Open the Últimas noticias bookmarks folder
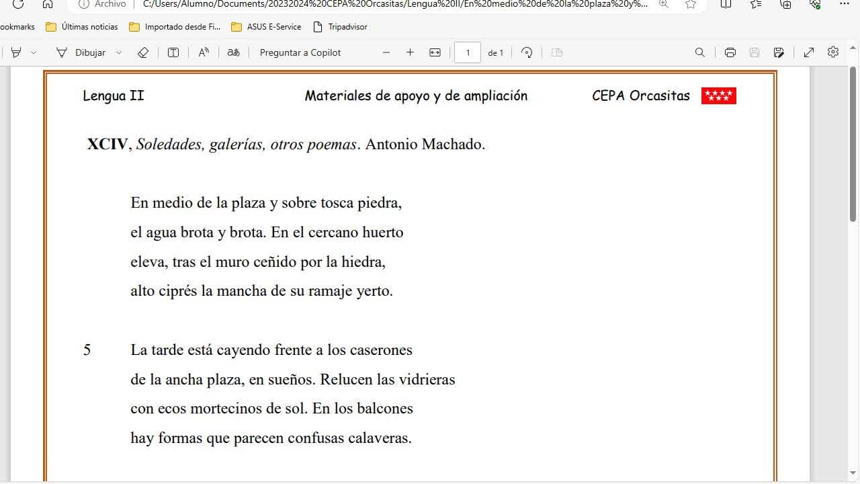Viewport: 860px width, 484px height. coord(81,27)
